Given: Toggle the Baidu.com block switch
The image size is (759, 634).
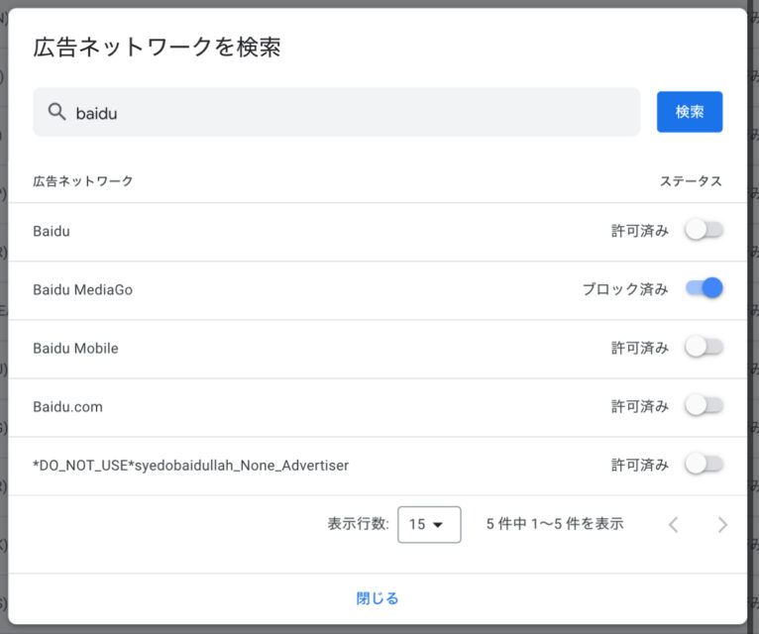Looking at the screenshot, I should coord(705,405).
